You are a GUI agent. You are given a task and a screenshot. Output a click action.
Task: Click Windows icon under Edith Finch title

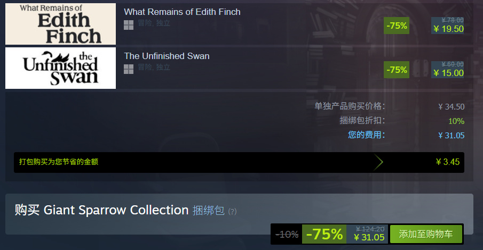129,25
